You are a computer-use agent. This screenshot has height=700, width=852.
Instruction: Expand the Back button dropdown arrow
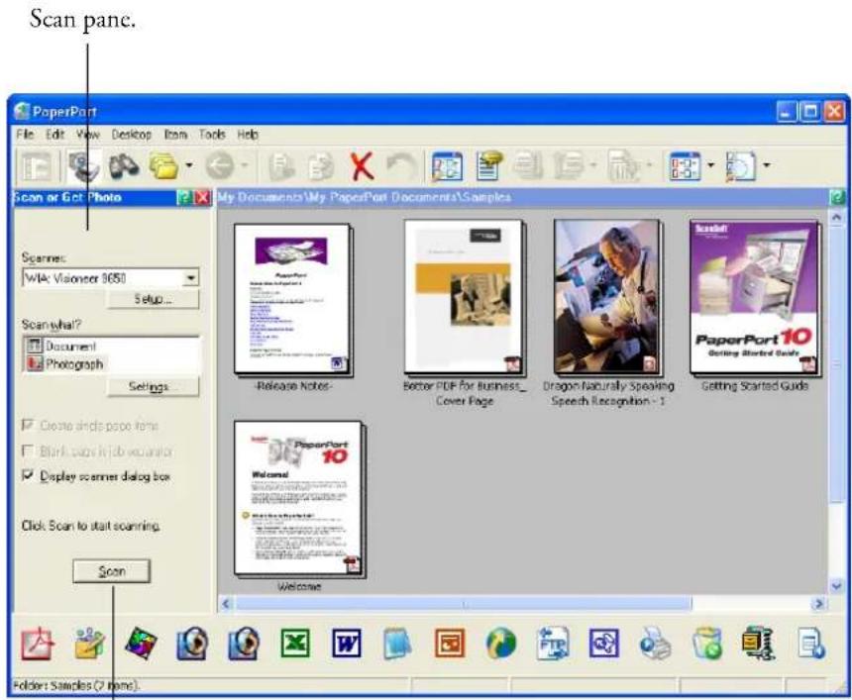(x=244, y=164)
